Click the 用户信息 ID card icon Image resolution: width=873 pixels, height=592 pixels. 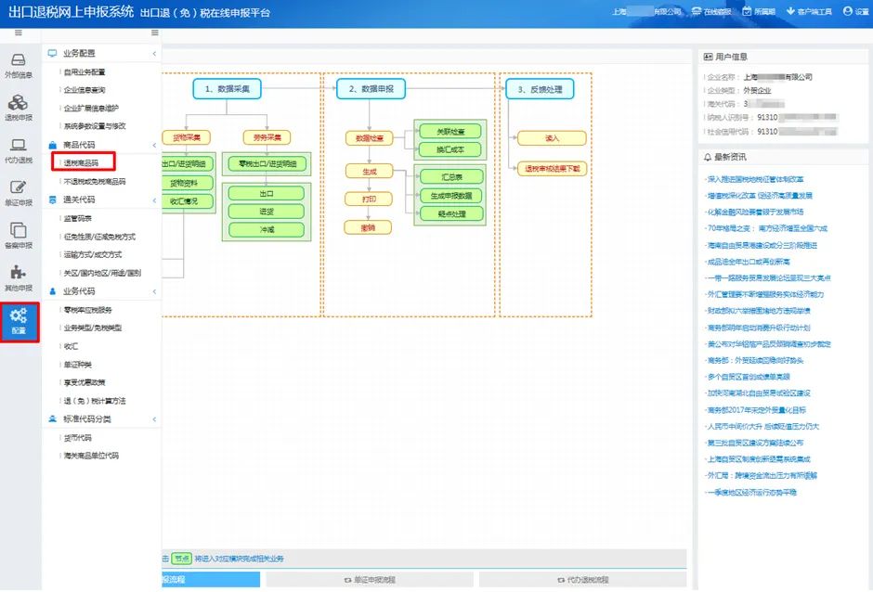point(708,57)
